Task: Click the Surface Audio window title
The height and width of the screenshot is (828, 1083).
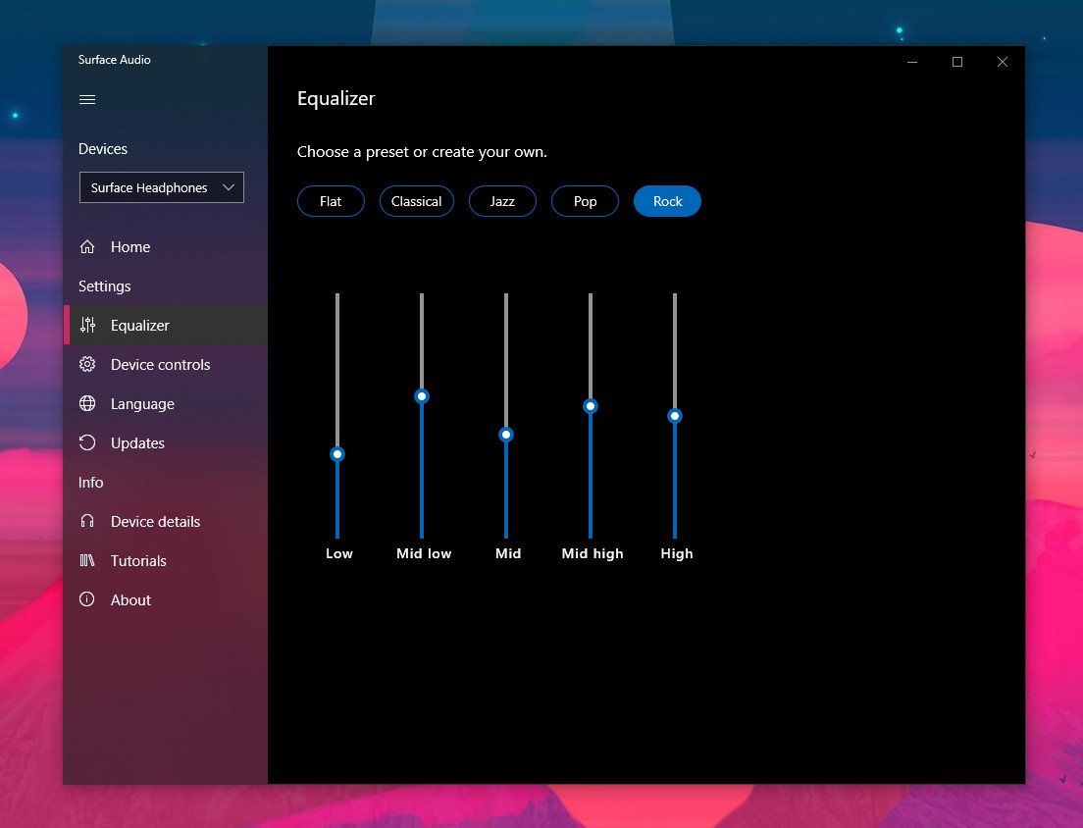Action: [x=114, y=60]
